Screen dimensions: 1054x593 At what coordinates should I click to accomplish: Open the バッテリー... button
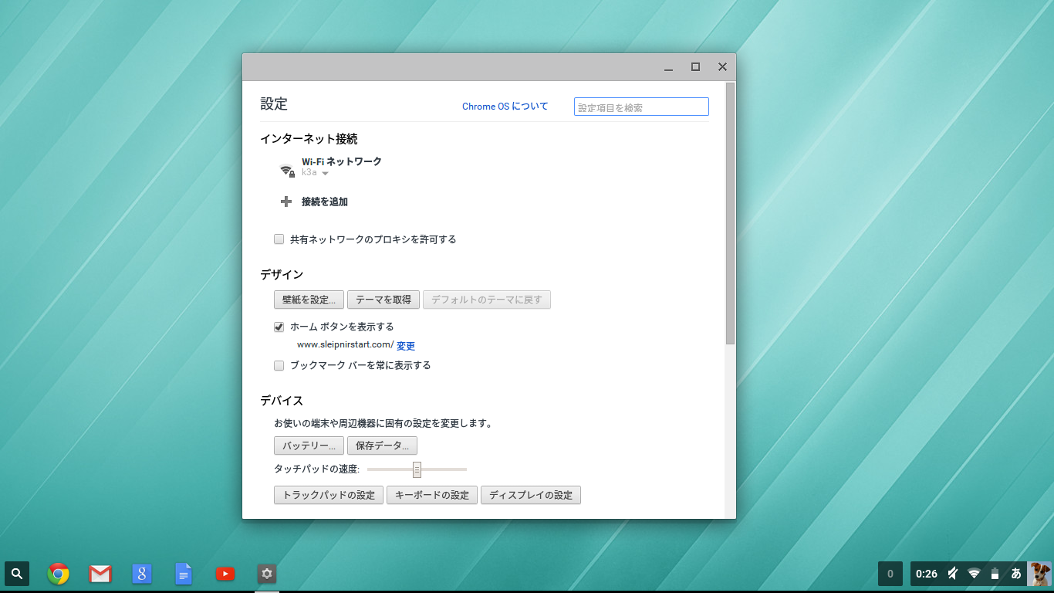pyautogui.click(x=309, y=446)
